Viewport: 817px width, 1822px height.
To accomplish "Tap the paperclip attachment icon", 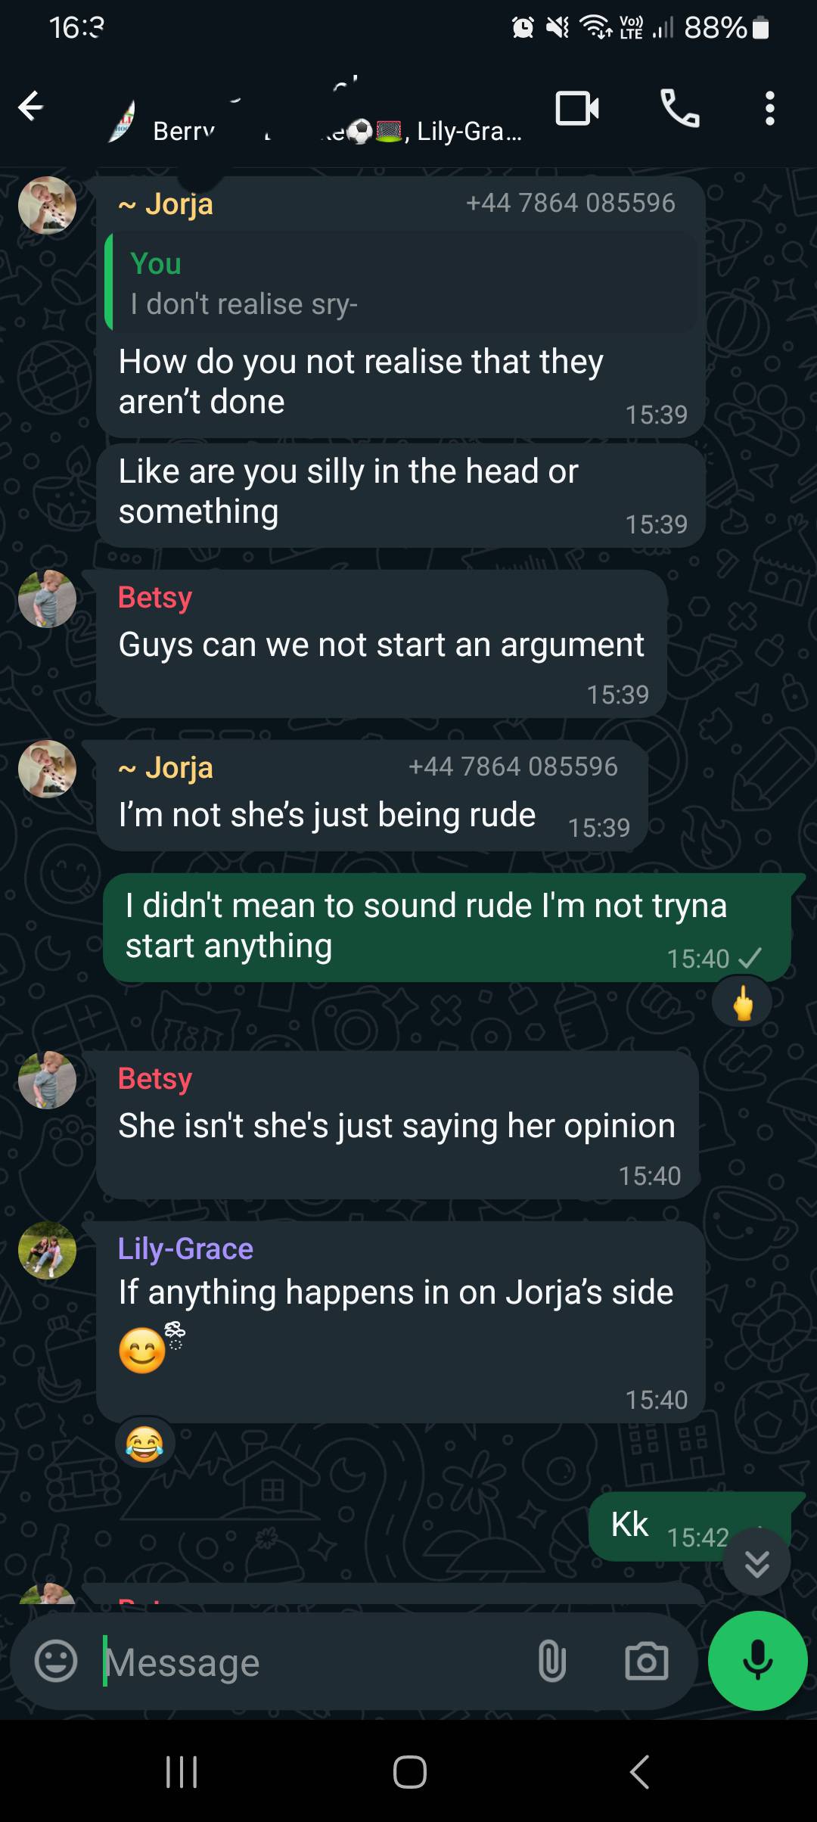I will pyautogui.click(x=551, y=1662).
